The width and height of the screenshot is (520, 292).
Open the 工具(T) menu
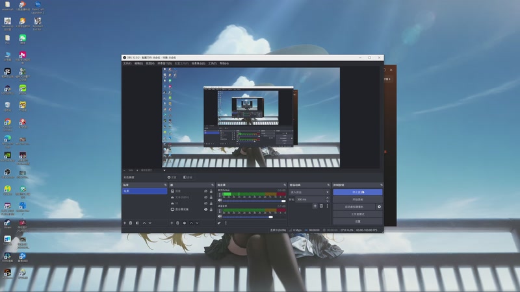213,63
